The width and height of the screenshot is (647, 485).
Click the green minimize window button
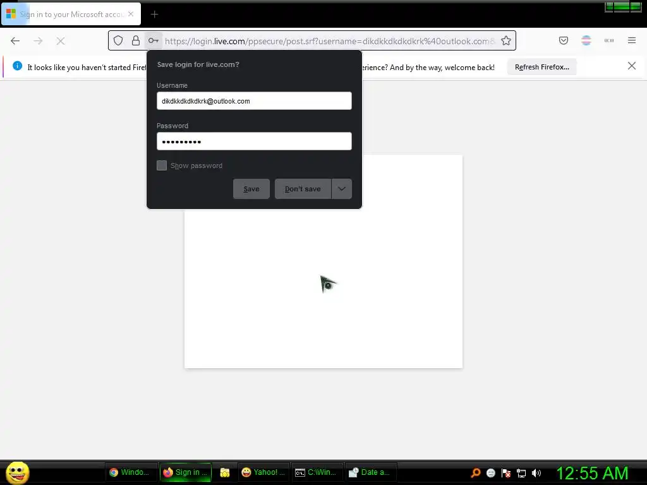[x=609, y=6]
